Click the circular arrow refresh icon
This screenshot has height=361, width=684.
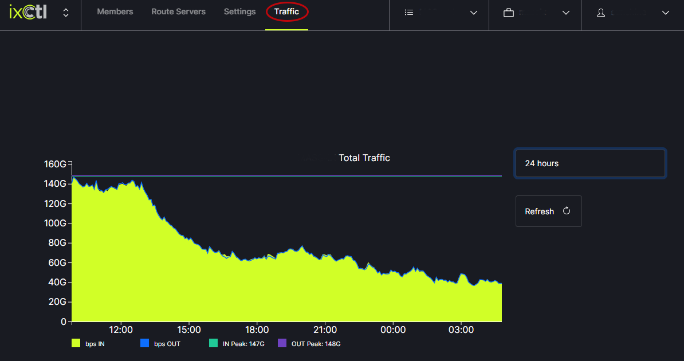pos(567,211)
